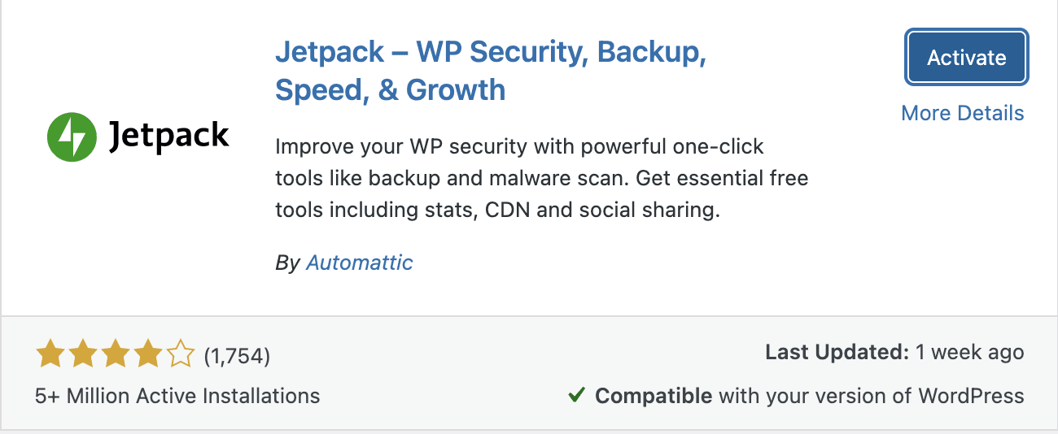Select the third gold rating star
1058x434 pixels.
tap(115, 354)
